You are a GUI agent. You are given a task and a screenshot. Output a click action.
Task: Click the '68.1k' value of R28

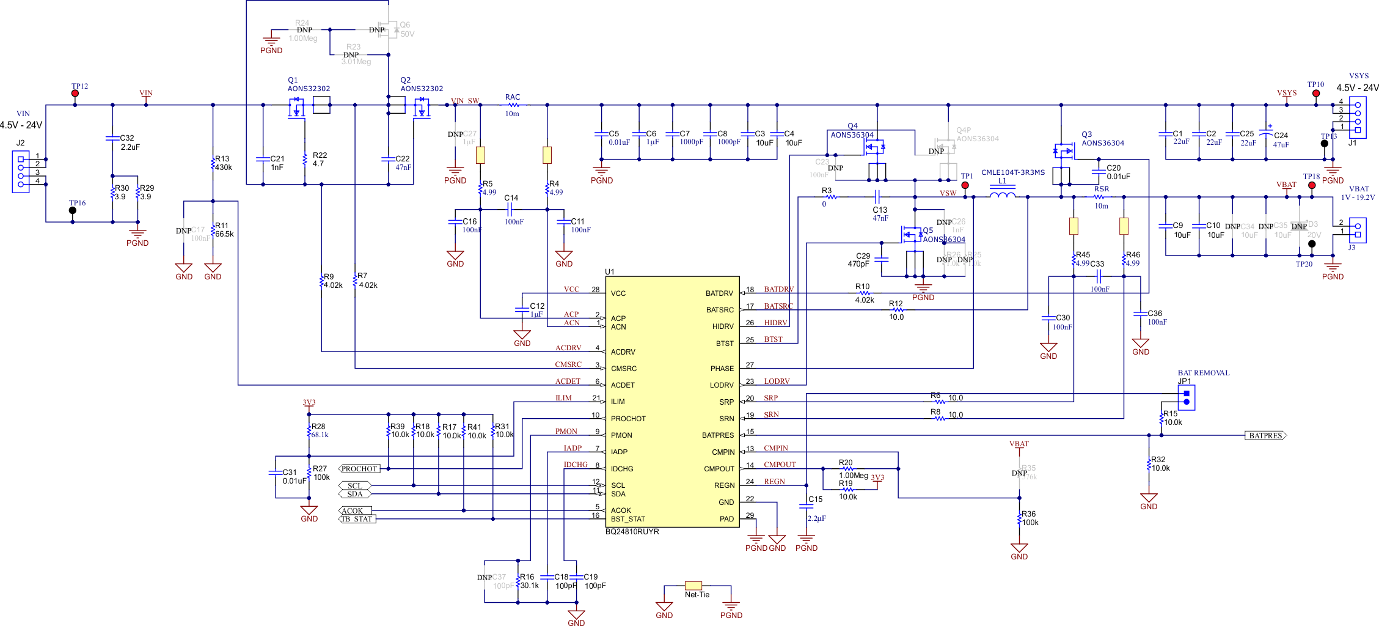[320, 435]
